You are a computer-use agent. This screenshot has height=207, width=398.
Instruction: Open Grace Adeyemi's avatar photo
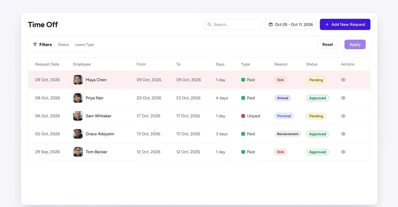point(78,134)
